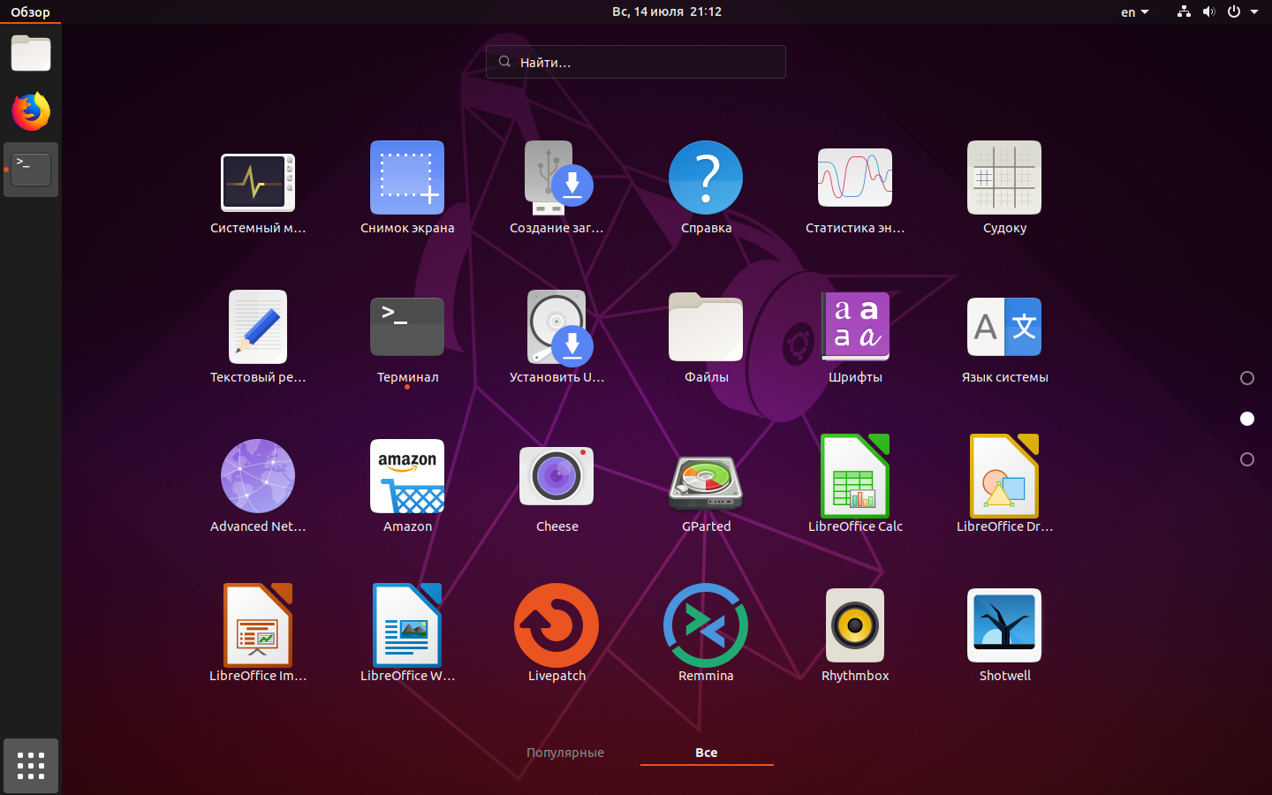The image size is (1272, 795).
Task: Launch the Rhythmbox music player
Action: click(x=854, y=626)
